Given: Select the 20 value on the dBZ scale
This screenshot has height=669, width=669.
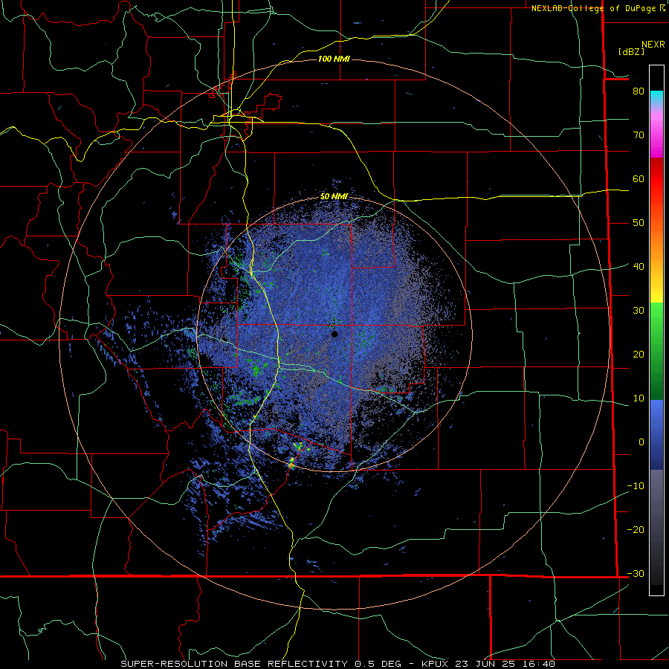Looking at the screenshot, I should tap(639, 355).
